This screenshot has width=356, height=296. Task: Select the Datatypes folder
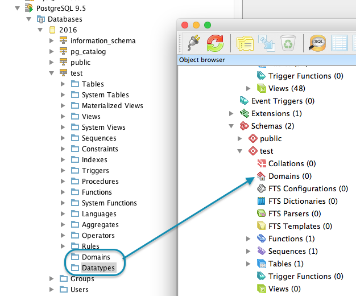pyautogui.click(x=98, y=268)
